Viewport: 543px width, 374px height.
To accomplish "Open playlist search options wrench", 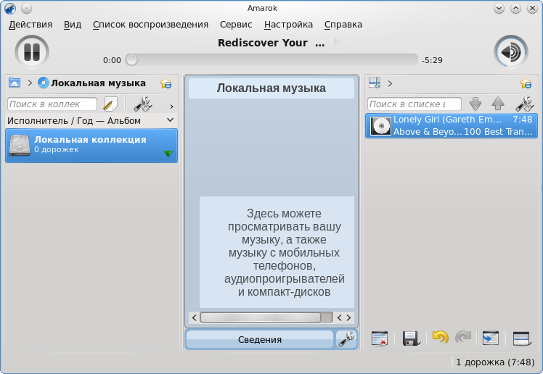I will [x=525, y=104].
